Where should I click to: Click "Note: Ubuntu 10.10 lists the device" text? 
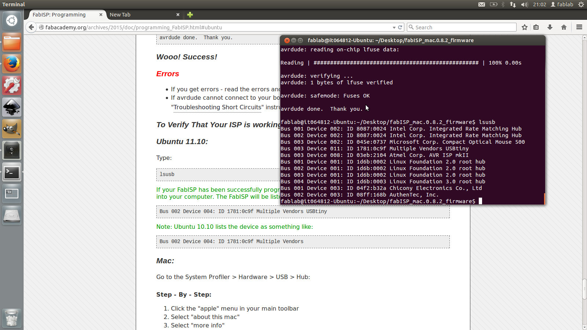[234, 227]
